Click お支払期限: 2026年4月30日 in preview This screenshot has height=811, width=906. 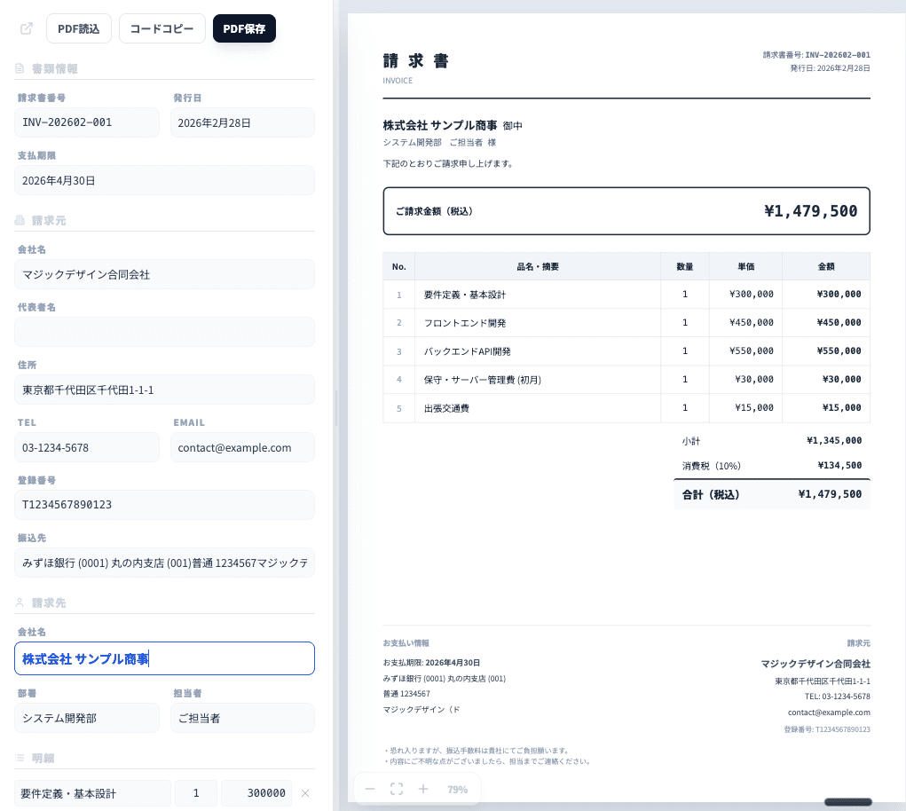tap(431, 663)
